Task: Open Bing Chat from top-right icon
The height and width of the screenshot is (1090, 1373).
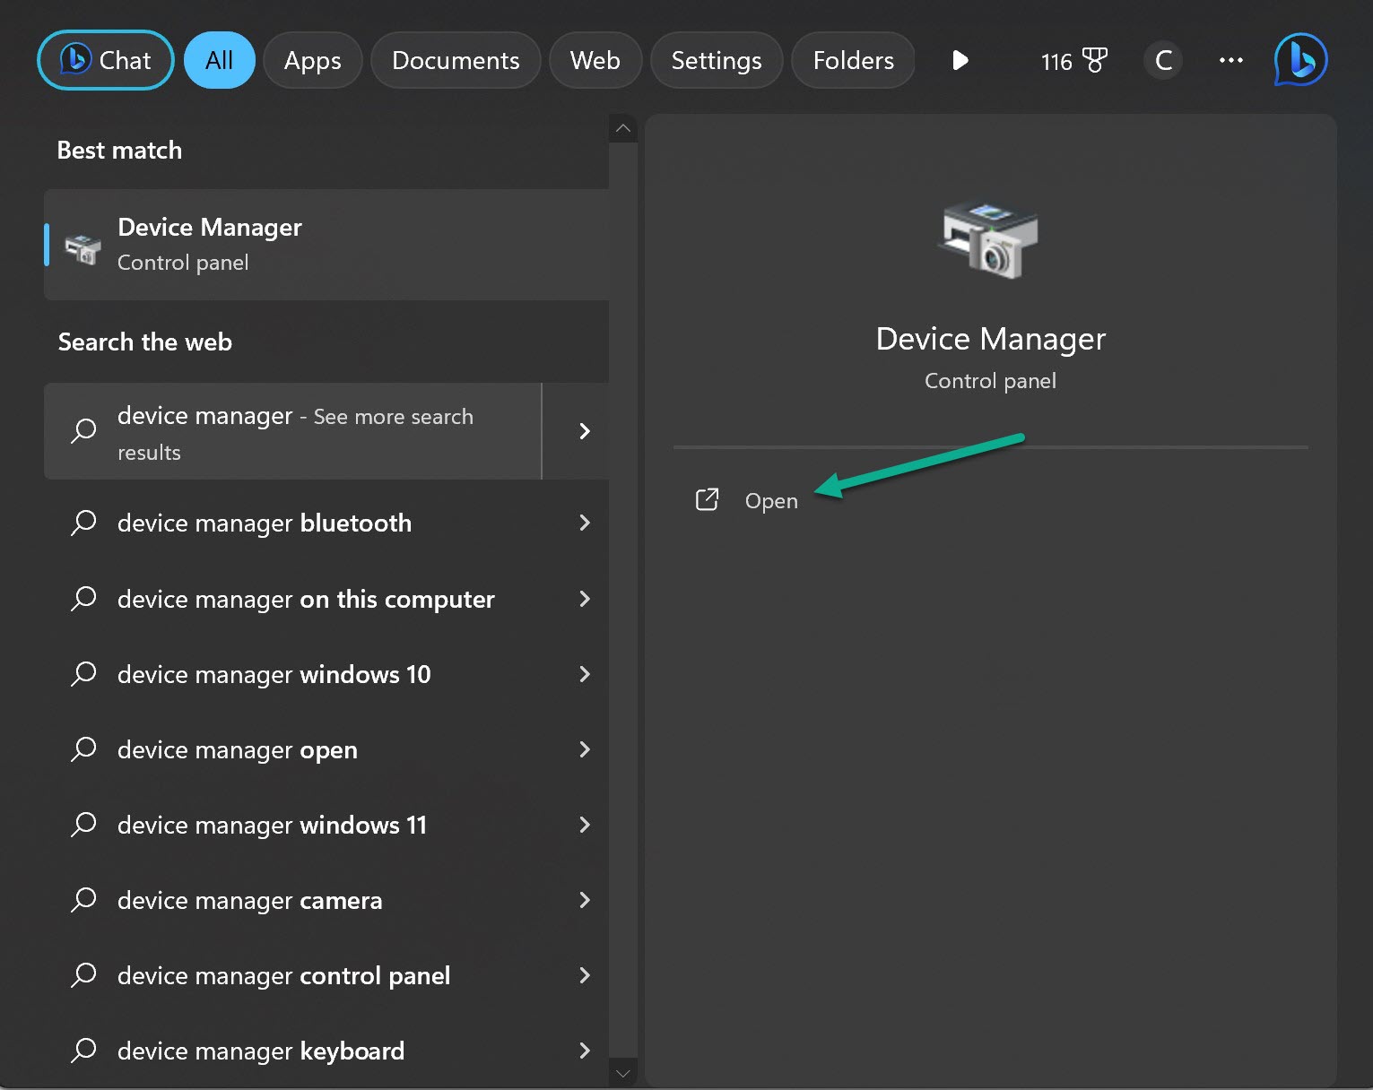Action: click(x=1300, y=60)
